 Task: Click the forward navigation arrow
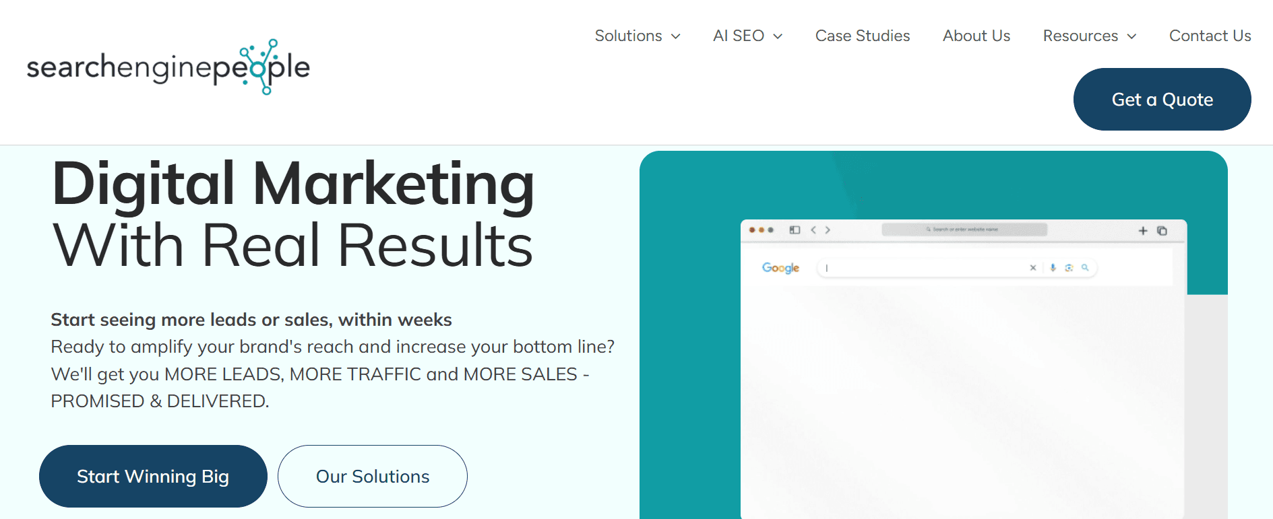tap(828, 230)
